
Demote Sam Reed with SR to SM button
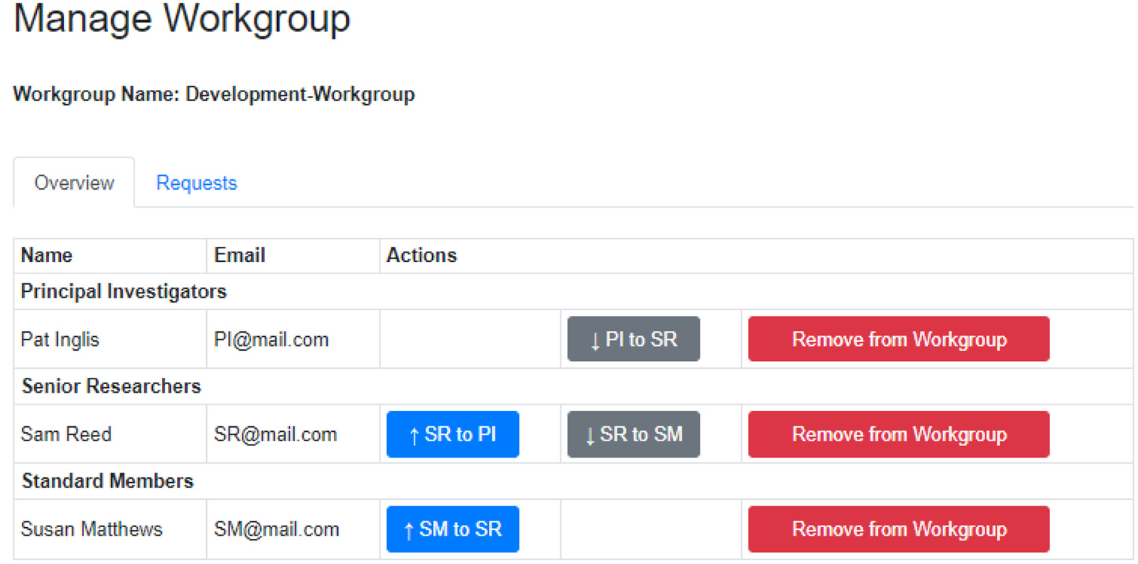click(x=634, y=434)
